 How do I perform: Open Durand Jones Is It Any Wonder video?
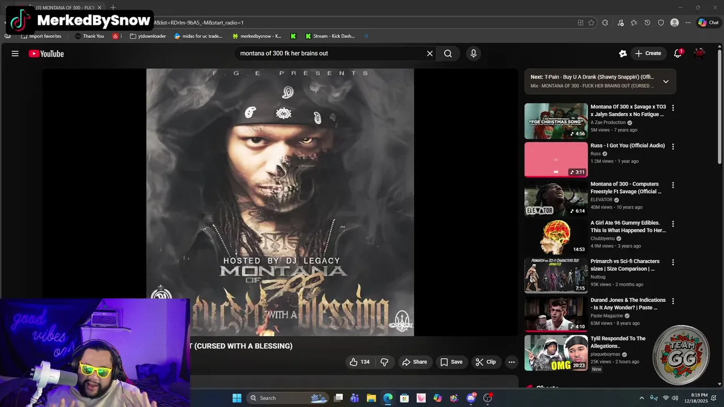click(x=628, y=304)
